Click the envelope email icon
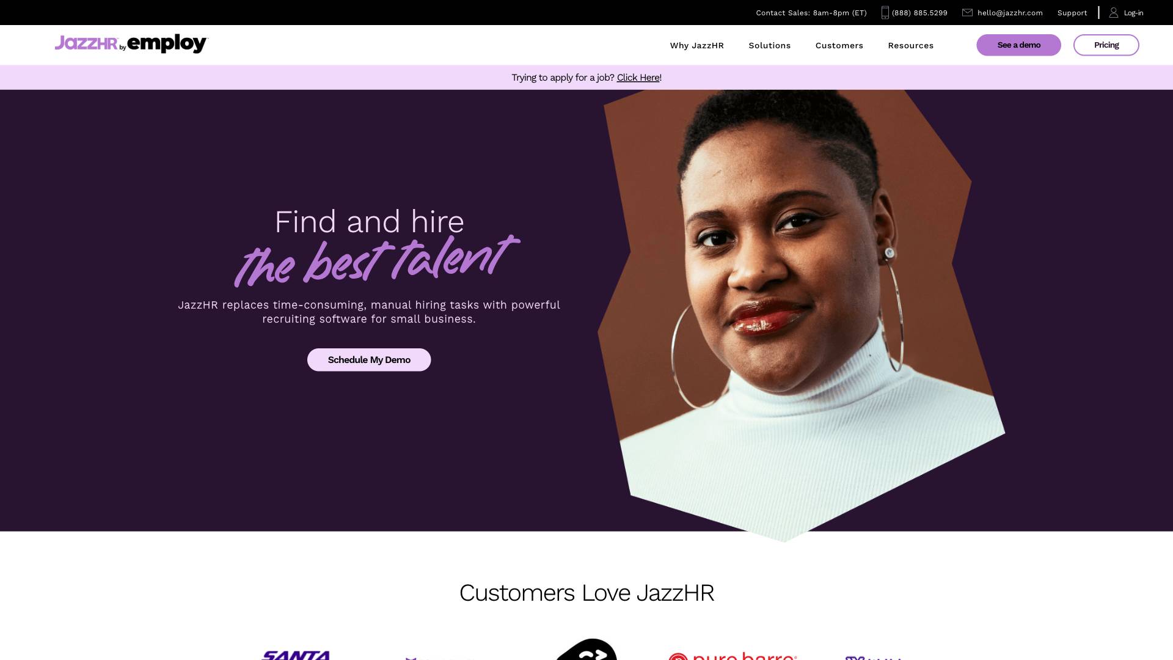 point(967,13)
